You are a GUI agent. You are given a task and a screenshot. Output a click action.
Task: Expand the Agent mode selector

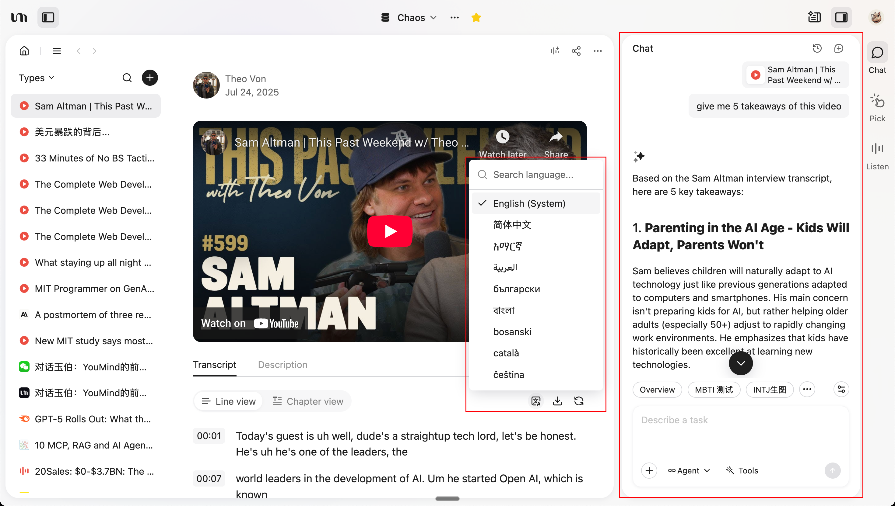tap(688, 470)
